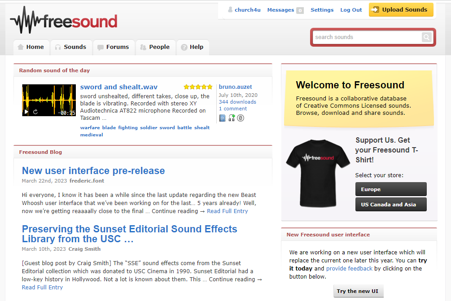
Task: Choose the US Canada and Asia store
Action: pos(391,205)
